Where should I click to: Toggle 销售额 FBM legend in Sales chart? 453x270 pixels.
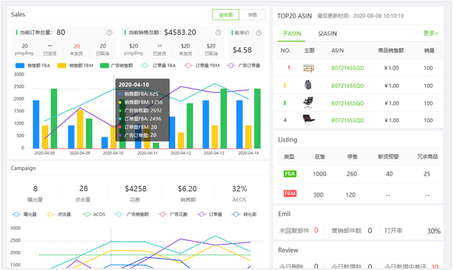pos(75,65)
